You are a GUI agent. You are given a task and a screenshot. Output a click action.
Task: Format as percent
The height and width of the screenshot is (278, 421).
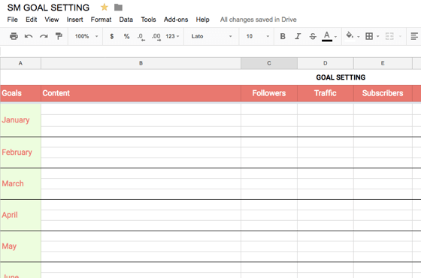click(x=126, y=36)
